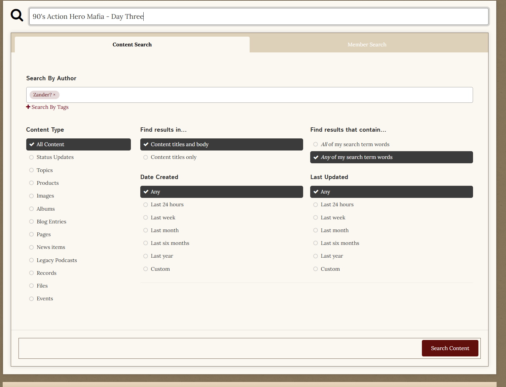Set Date Created to Last week
The width and height of the screenshot is (506, 387).
click(x=163, y=218)
